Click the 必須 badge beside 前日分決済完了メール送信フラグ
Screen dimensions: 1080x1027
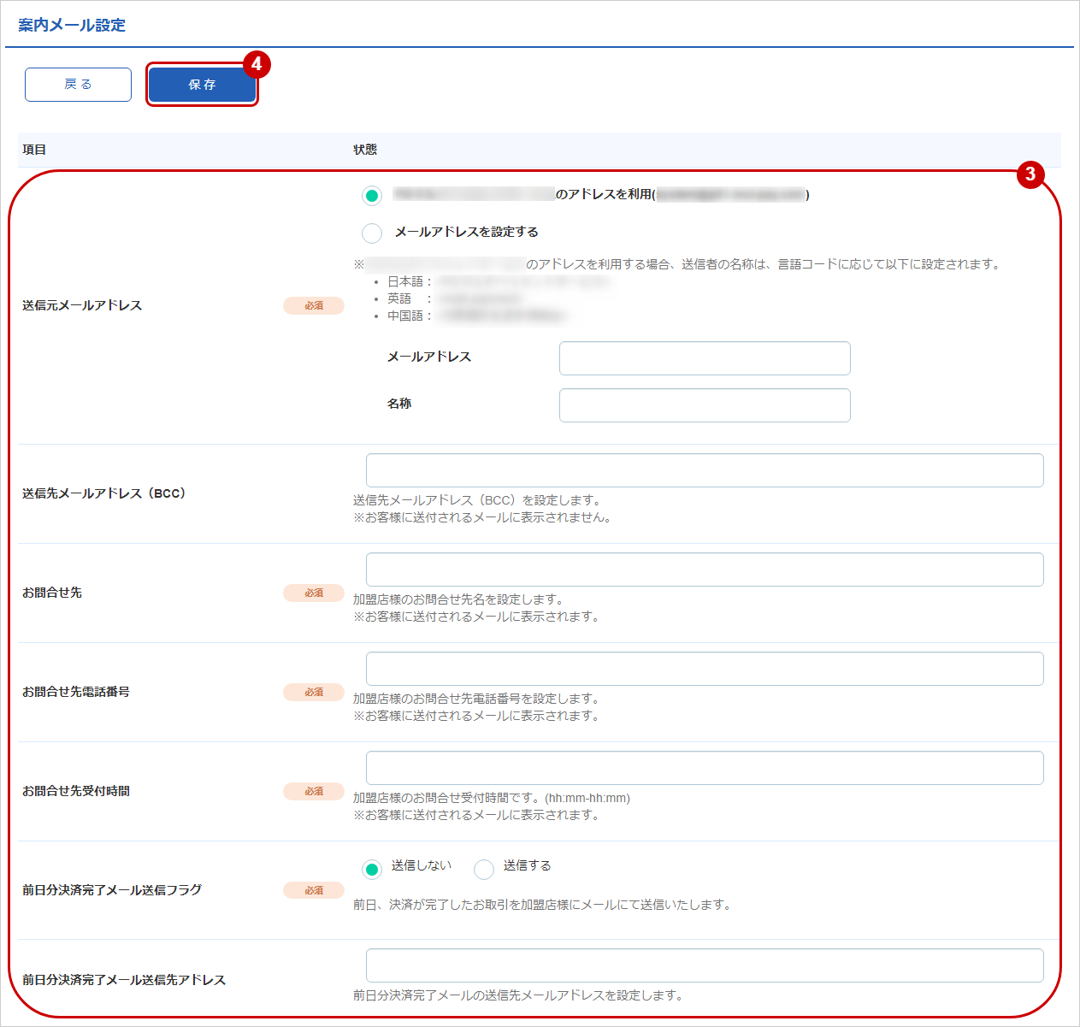314,890
